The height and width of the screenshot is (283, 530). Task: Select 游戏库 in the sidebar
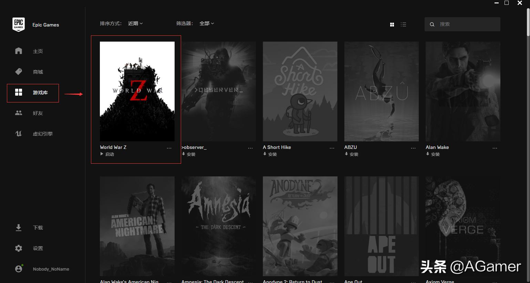tap(40, 92)
